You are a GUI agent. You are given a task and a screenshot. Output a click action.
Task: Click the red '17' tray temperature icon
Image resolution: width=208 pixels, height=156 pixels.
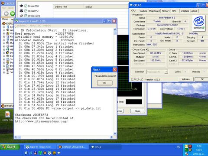(190, 146)
